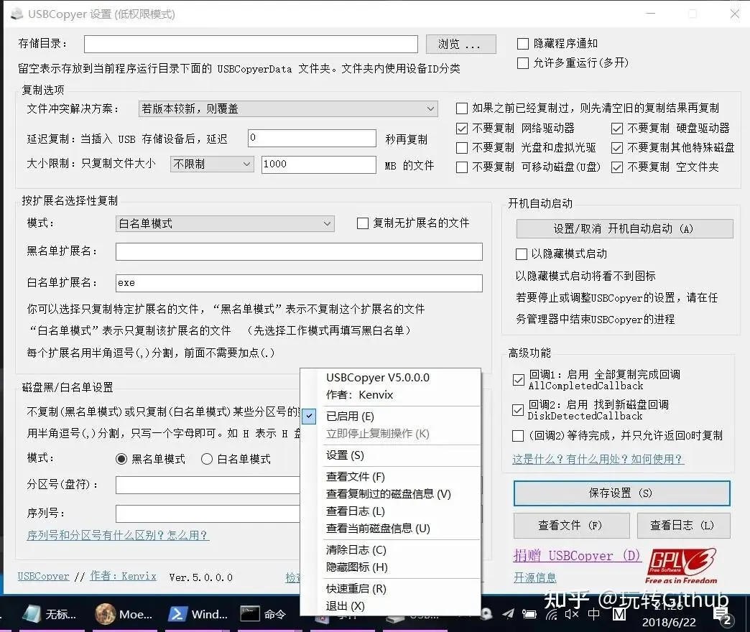
Task: Click the 白名单扩展名 field containing exe
Action: [x=299, y=283]
